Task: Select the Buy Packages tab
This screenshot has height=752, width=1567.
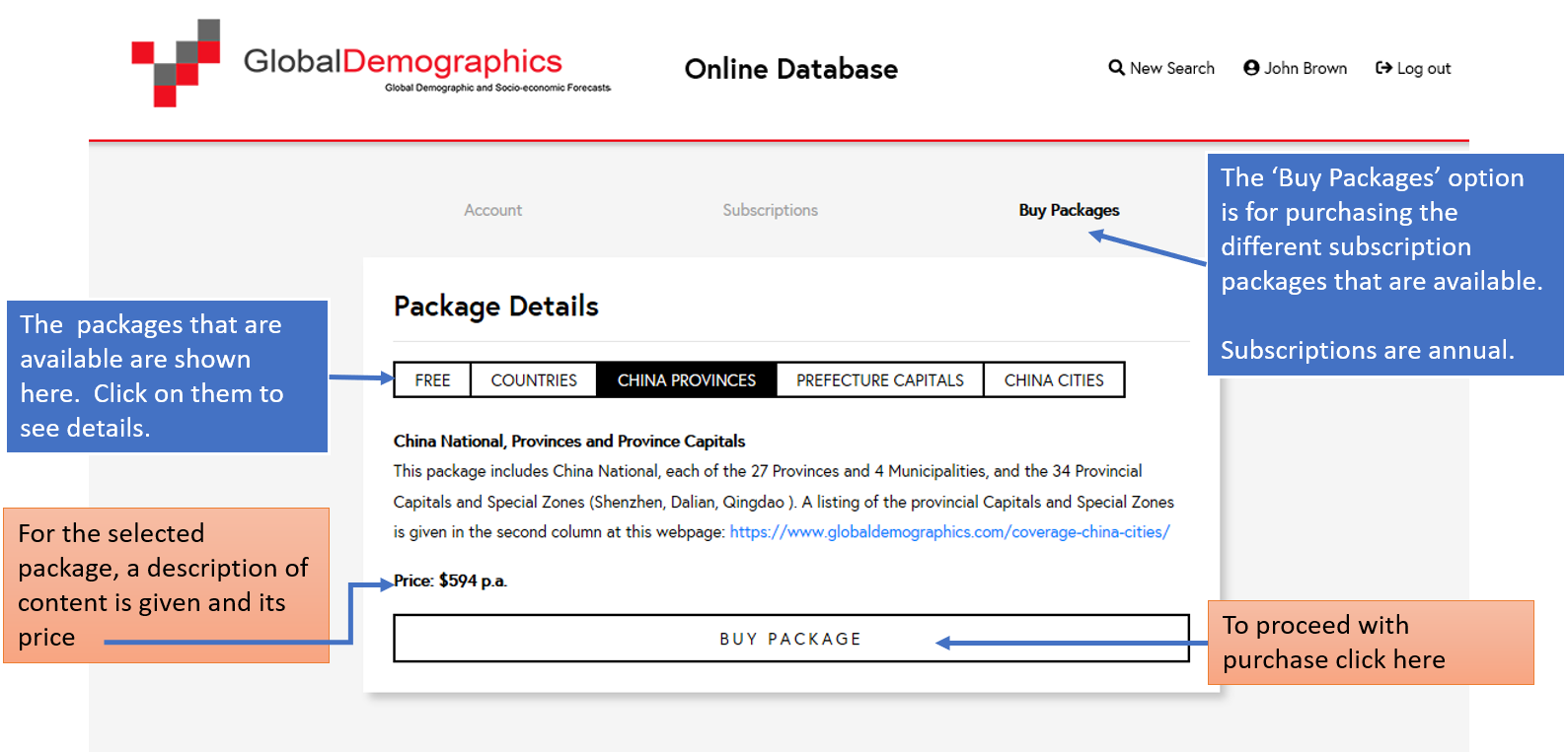Action: [1069, 210]
